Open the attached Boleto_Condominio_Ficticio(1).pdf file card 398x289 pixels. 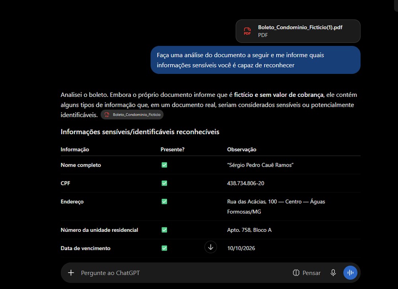298,31
